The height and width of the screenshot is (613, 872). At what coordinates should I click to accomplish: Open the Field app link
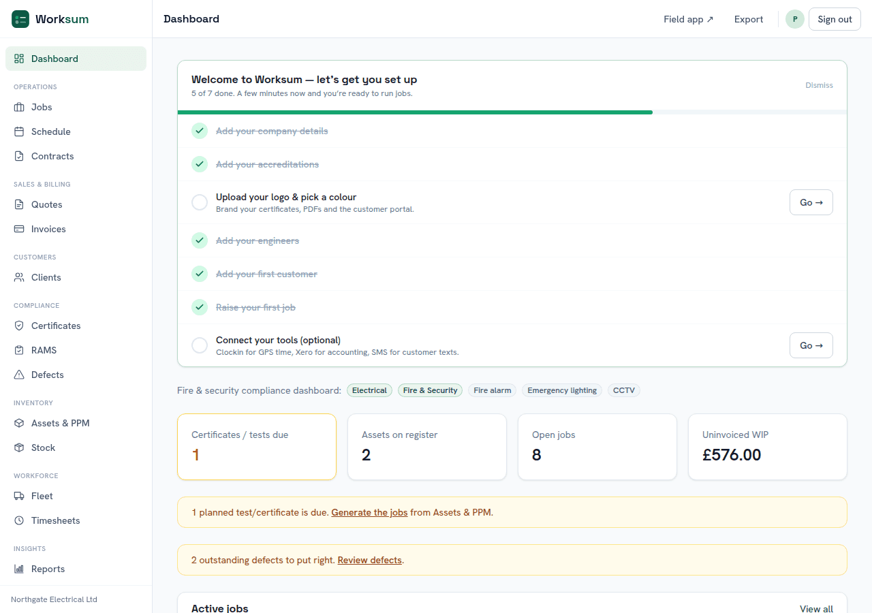[x=689, y=19]
